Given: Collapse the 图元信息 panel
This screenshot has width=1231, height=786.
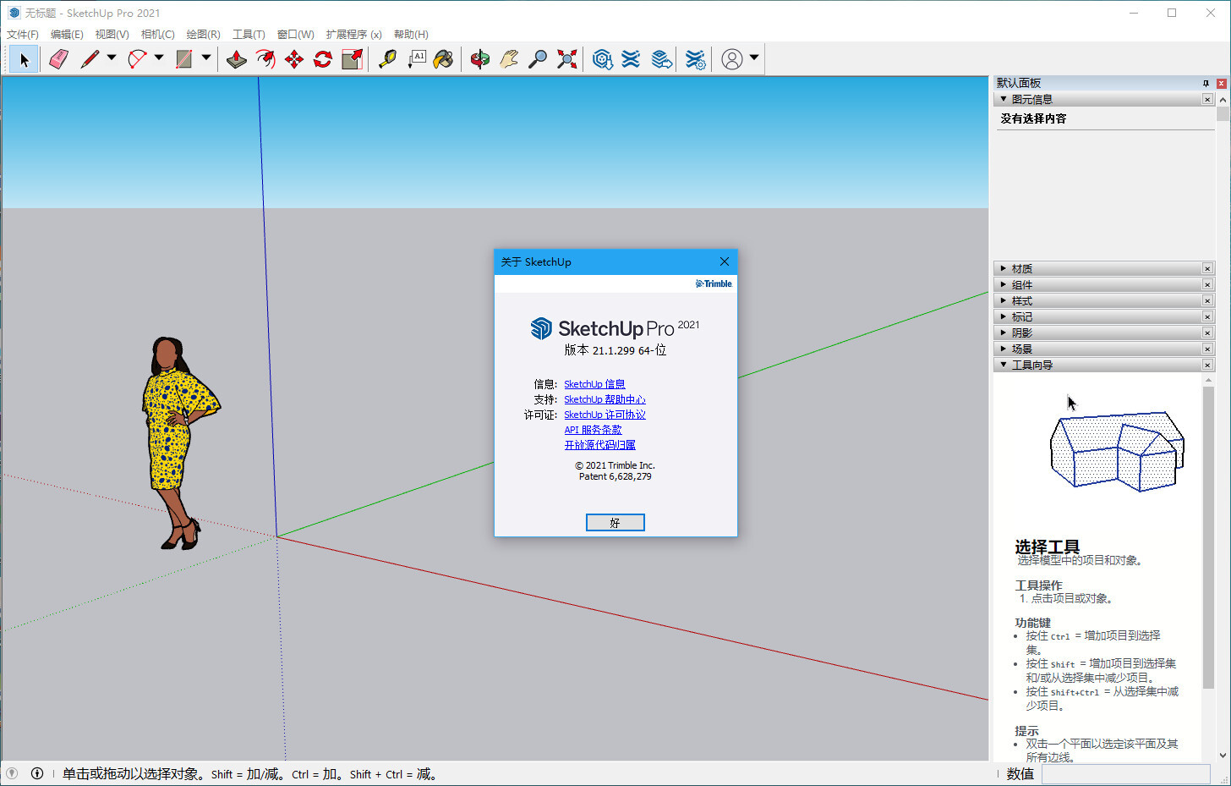Looking at the screenshot, I should (x=1004, y=99).
